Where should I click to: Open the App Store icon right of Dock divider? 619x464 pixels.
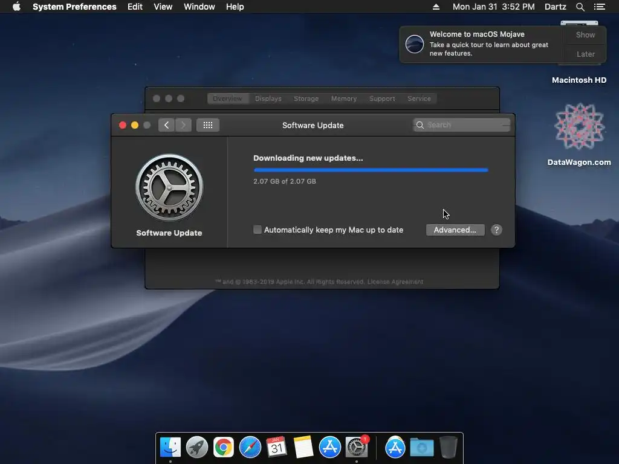(x=395, y=447)
